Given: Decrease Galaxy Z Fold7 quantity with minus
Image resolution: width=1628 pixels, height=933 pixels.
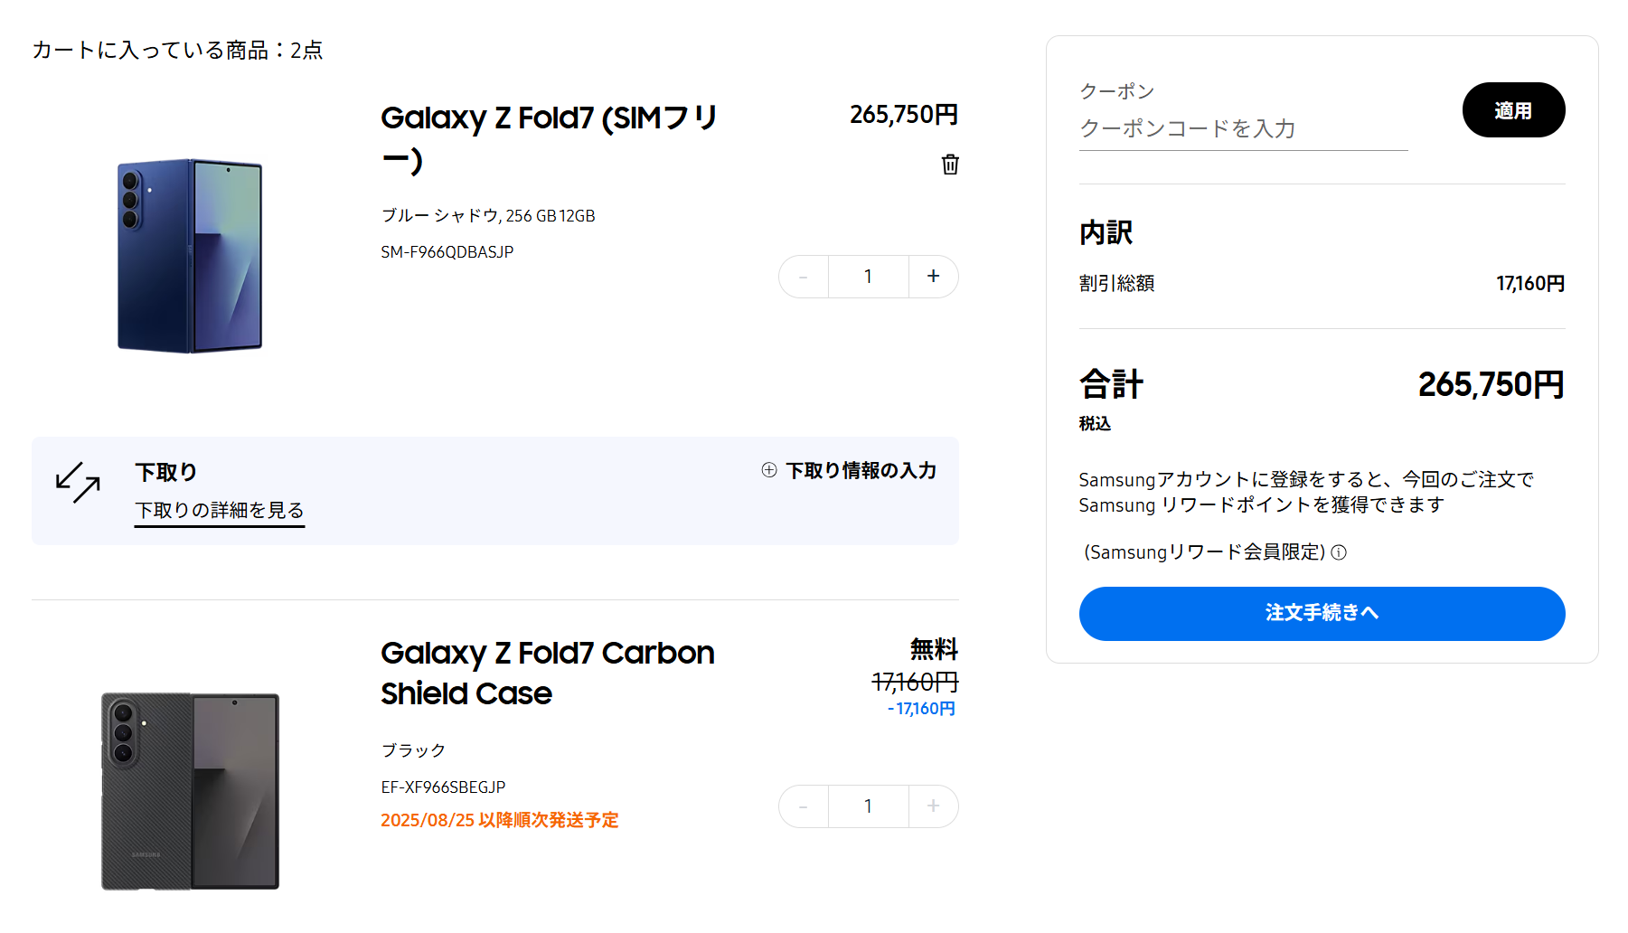Looking at the screenshot, I should tap(804, 277).
